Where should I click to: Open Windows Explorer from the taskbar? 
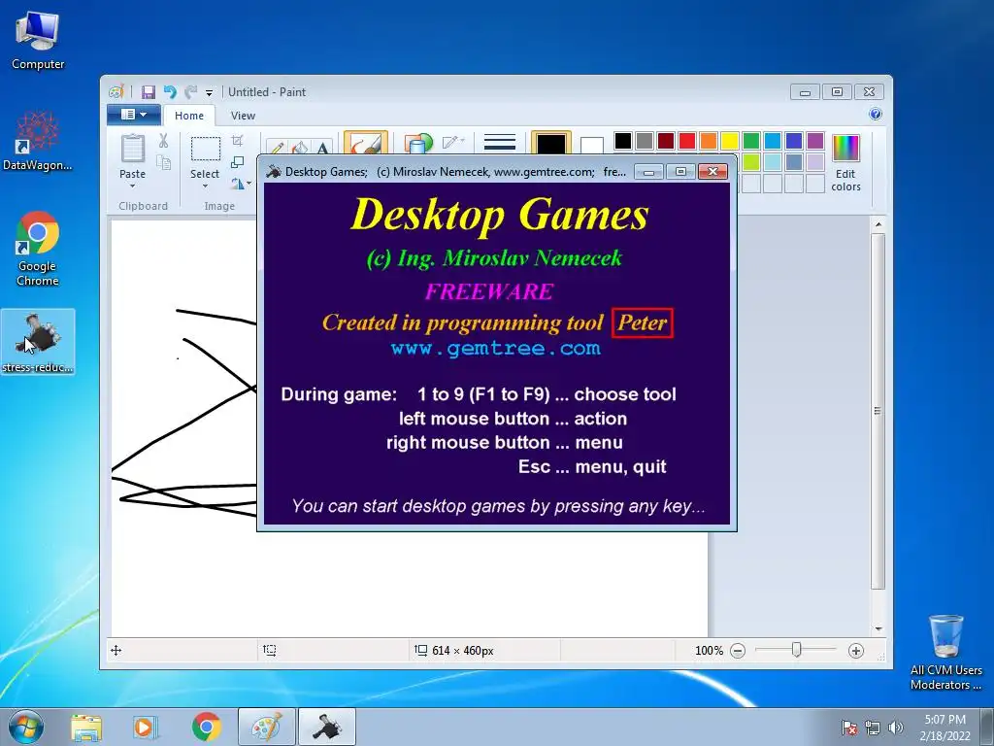(86, 727)
